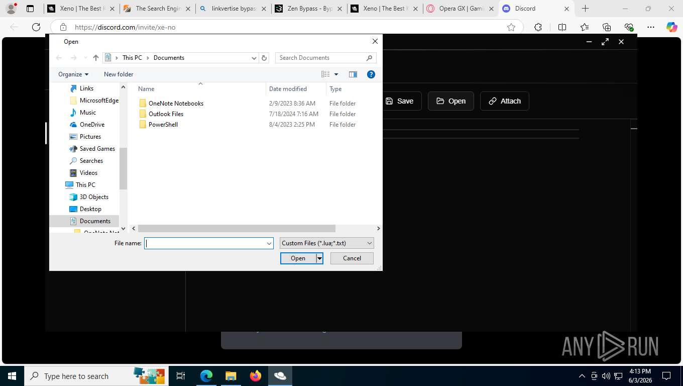Screen dimensions: 683x386
Task: Click This PC in the breadcrumb path
Action: pos(132,58)
